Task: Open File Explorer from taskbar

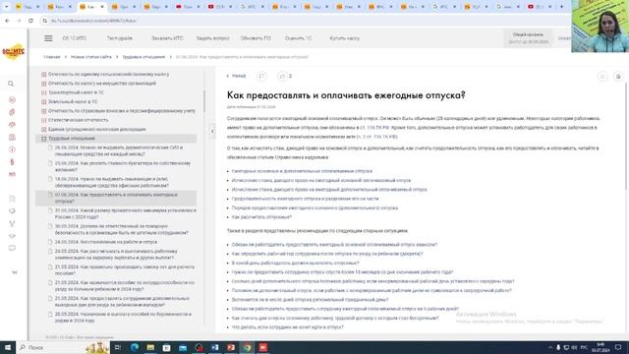Action: pos(150,347)
